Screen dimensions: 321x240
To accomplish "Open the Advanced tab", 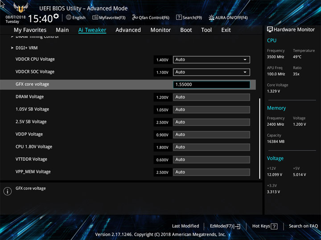I will pos(128,30).
